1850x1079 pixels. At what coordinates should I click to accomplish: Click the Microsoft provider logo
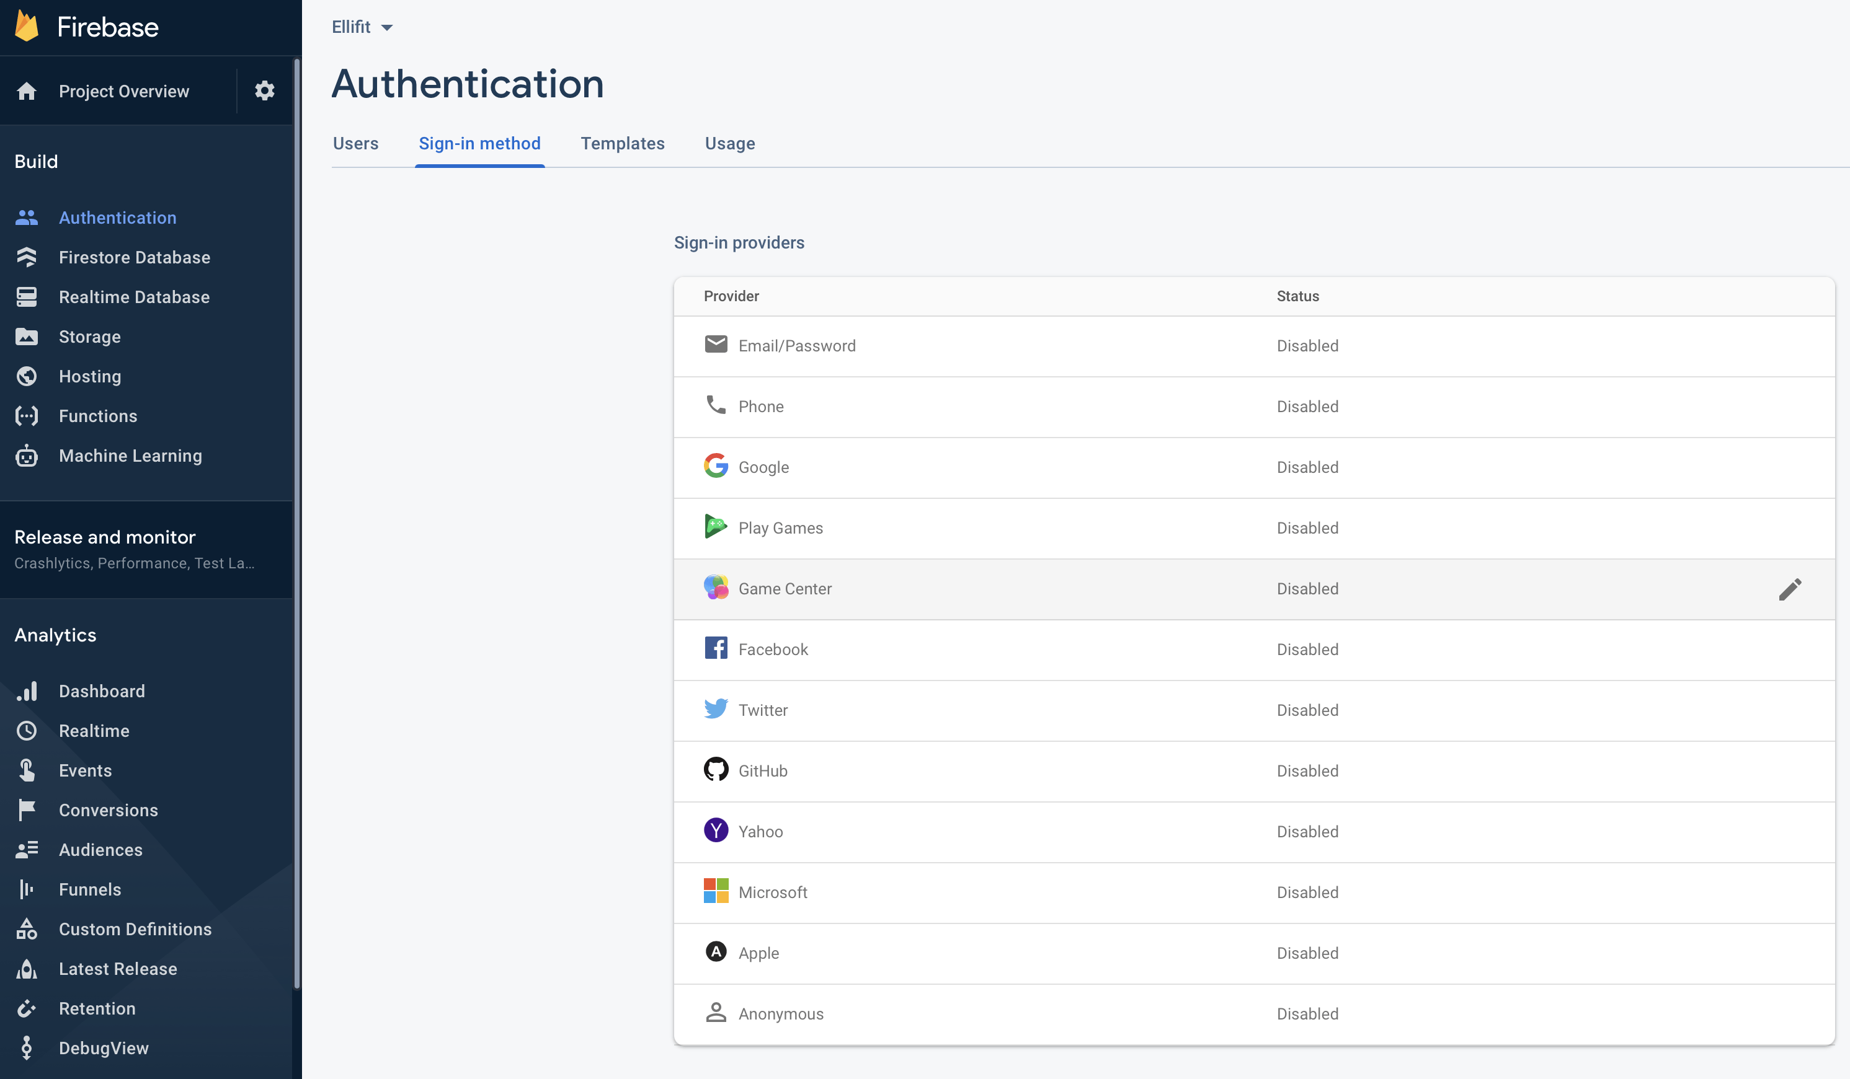pos(716,891)
